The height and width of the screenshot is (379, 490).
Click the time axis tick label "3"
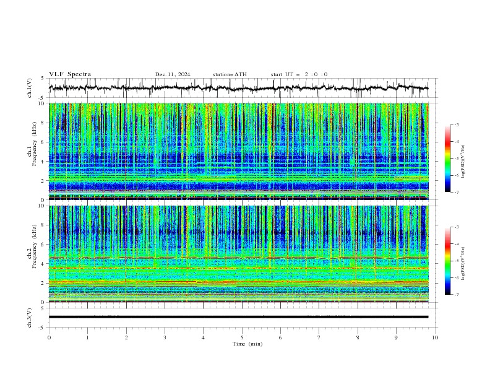coord(165,338)
